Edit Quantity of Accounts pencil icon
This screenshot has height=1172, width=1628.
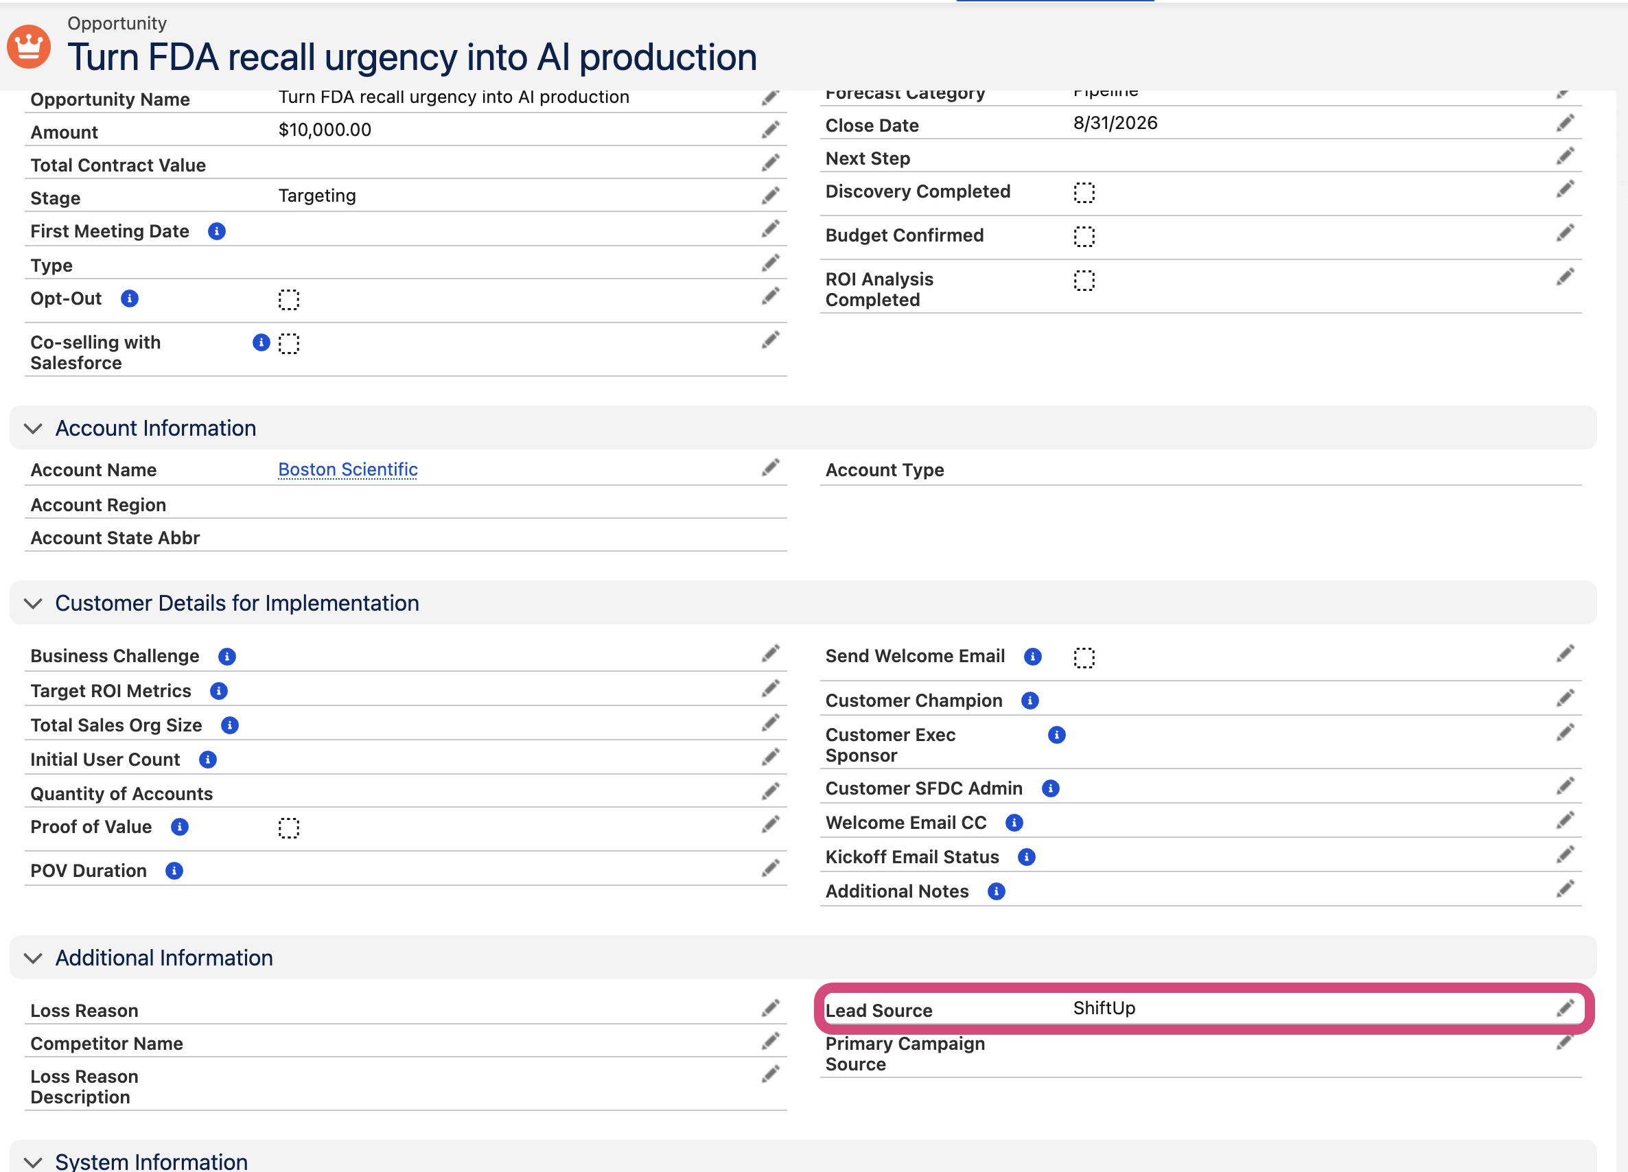click(x=770, y=792)
